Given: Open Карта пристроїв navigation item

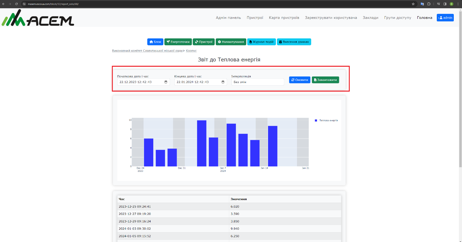Looking at the screenshot, I should pyautogui.click(x=284, y=18).
